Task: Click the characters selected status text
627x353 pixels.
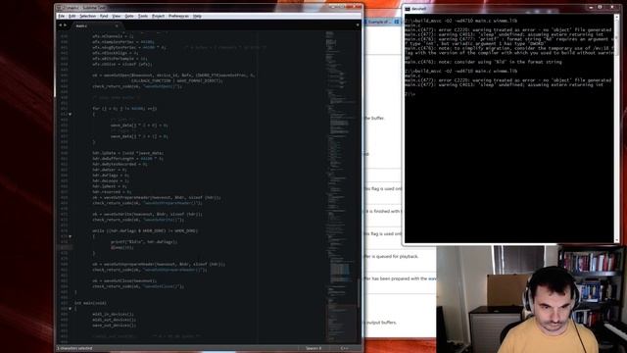Action: pyautogui.click(x=75, y=348)
